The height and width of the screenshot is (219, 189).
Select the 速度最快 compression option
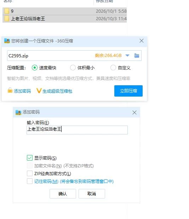pos(34,68)
